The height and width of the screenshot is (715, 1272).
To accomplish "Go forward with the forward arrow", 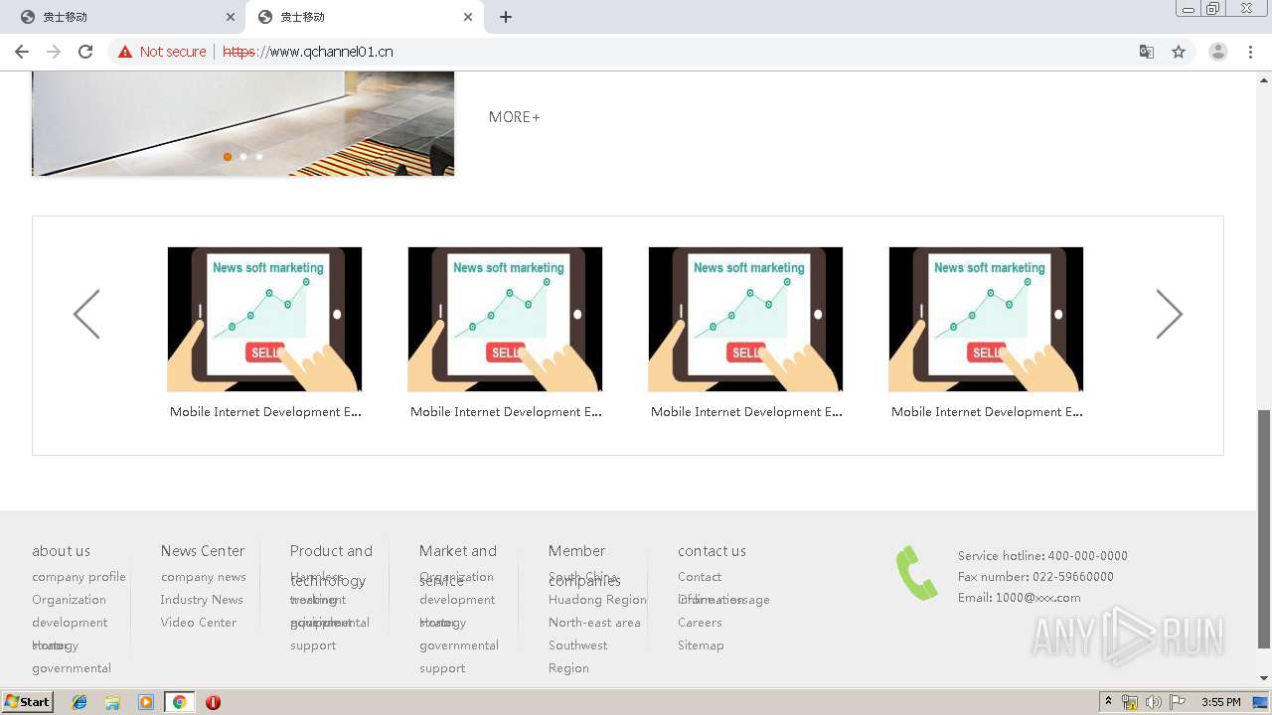I will [x=54, y=52].
